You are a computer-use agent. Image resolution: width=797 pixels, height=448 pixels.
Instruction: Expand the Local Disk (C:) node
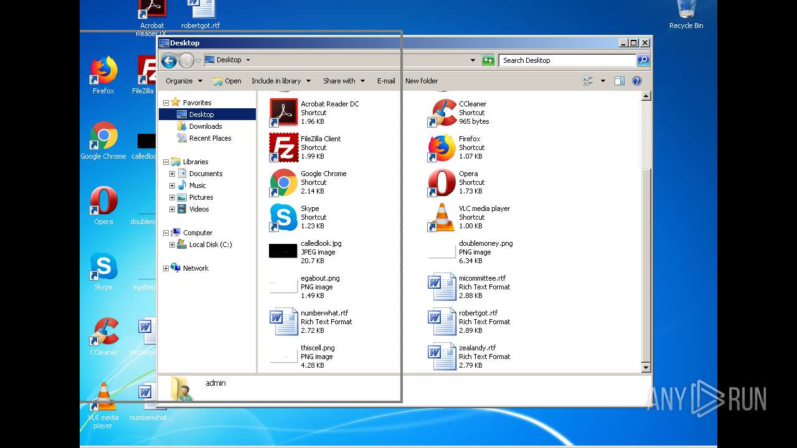tap(172, 245)
